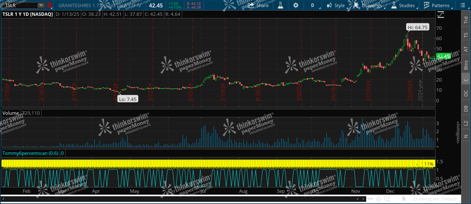Image resolution: width=471 pixels, height=204 pixels.
Task: Click the TSLR 1 Y 1D chart title
Action: click(x=28, y=14)
